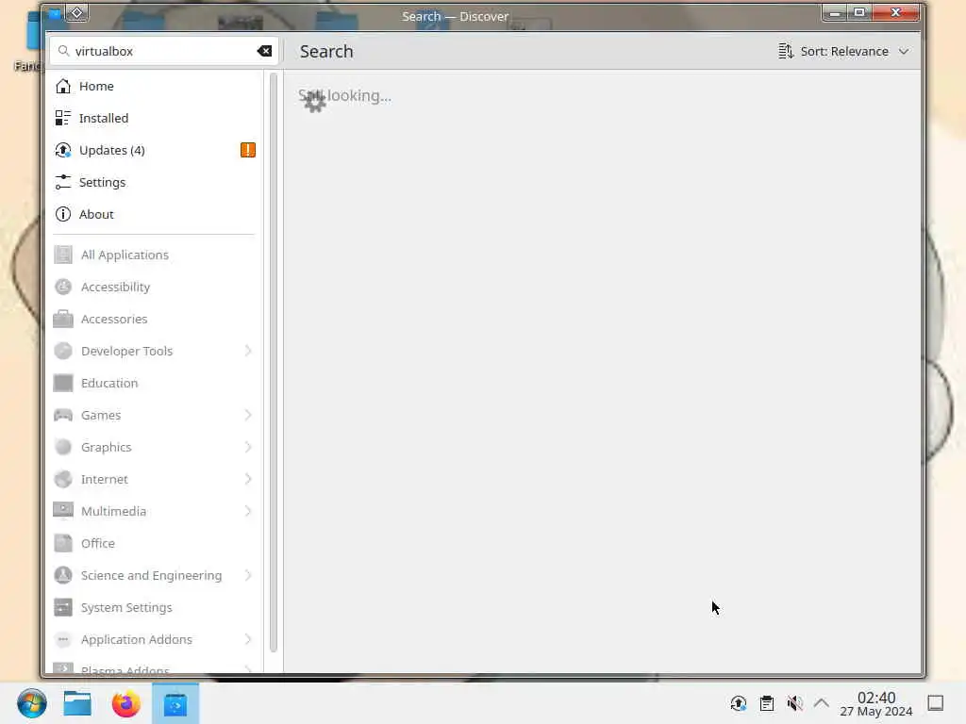
Task: Open the file manager taskbar icon
Action: click(77, 703)
